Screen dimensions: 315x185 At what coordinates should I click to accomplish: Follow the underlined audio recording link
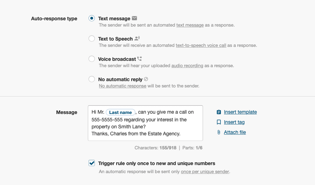[x=187, y=66]
